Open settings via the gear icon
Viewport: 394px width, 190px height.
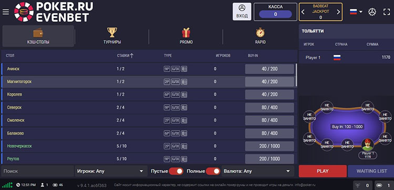click(372, 12)
